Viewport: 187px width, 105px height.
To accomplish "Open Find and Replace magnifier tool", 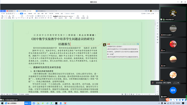I will (83, 16).
